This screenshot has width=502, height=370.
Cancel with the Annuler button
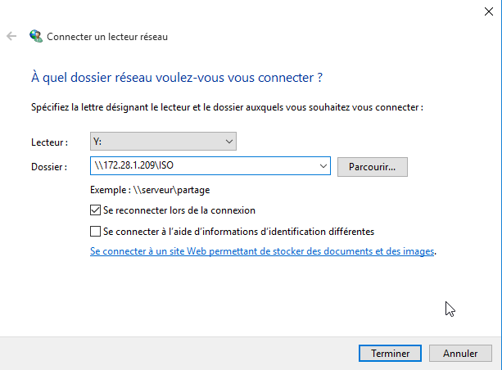[x=460, y=354]
